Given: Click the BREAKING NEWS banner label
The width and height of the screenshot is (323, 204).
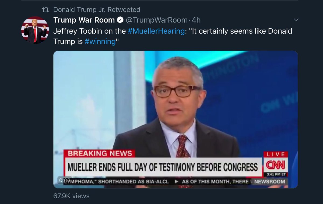Looking at the screenshot, I should tap(100, 154).
